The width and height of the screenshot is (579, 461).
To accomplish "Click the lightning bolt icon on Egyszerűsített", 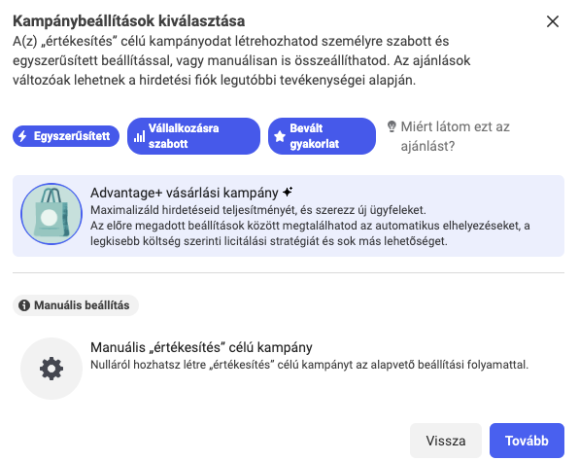I will tap(23, 136).
